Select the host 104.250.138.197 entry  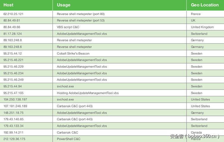click(x=15, y=99)
